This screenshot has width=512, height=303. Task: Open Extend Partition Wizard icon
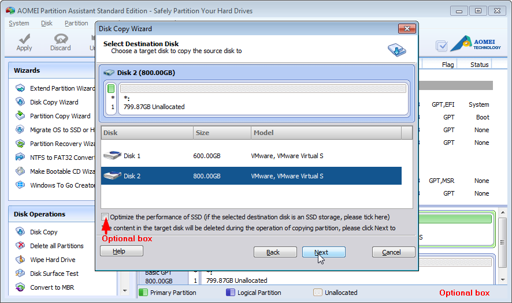click(x=20, y=88)
